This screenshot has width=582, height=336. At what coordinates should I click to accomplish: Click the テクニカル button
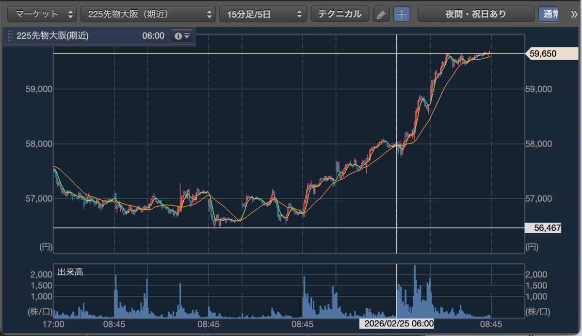pos(339,14)
